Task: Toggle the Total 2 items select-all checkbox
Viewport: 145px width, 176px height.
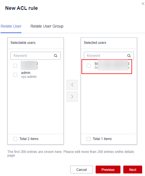Action: pos(15,139)
